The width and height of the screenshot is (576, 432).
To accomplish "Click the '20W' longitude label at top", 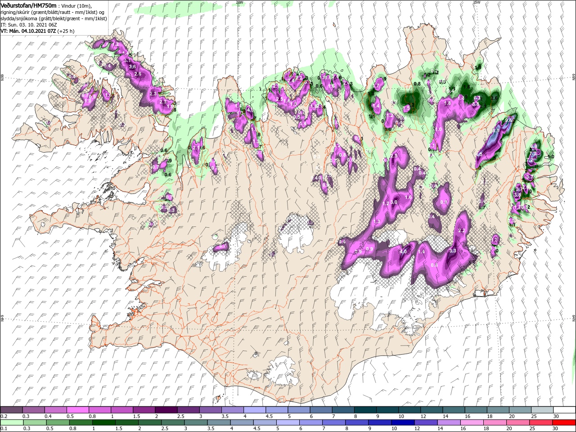I will [x=239, y=2].
